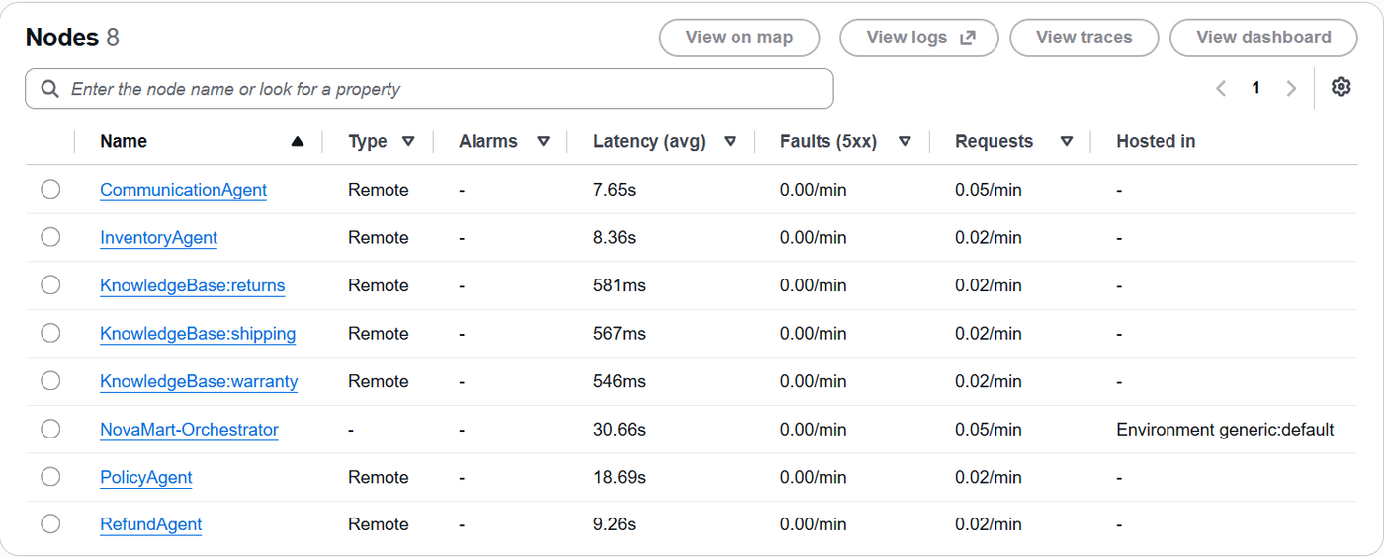The width and height of the screenshot is (1384, 558).
Task: Open the InventoryAgent node link
Action: (x=158, y=238)
